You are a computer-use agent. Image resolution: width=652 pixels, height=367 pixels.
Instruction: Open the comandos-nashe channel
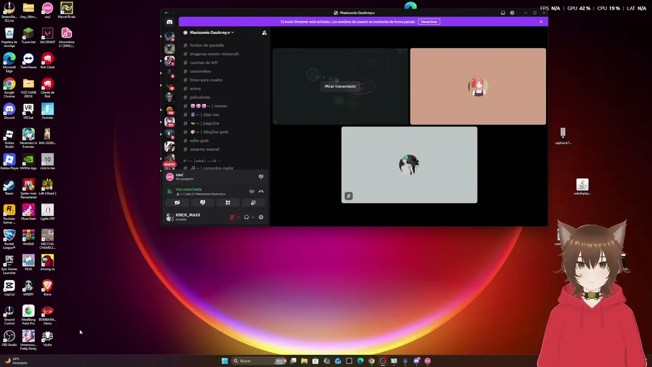pos(212,168)
